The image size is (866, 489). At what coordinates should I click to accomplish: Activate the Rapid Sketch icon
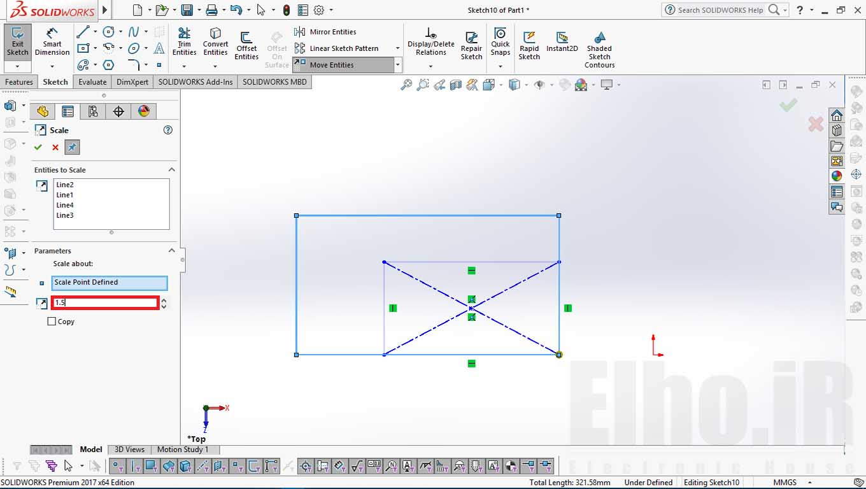(529, 46)
